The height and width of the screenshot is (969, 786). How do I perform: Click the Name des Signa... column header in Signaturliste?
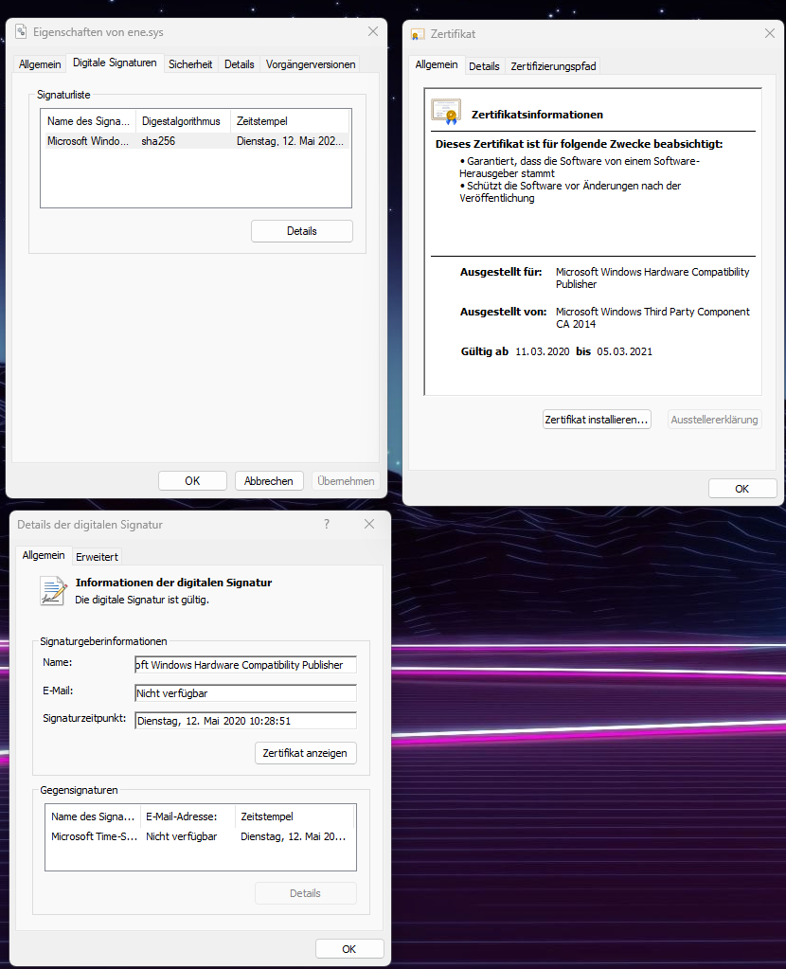pos(88,121)
